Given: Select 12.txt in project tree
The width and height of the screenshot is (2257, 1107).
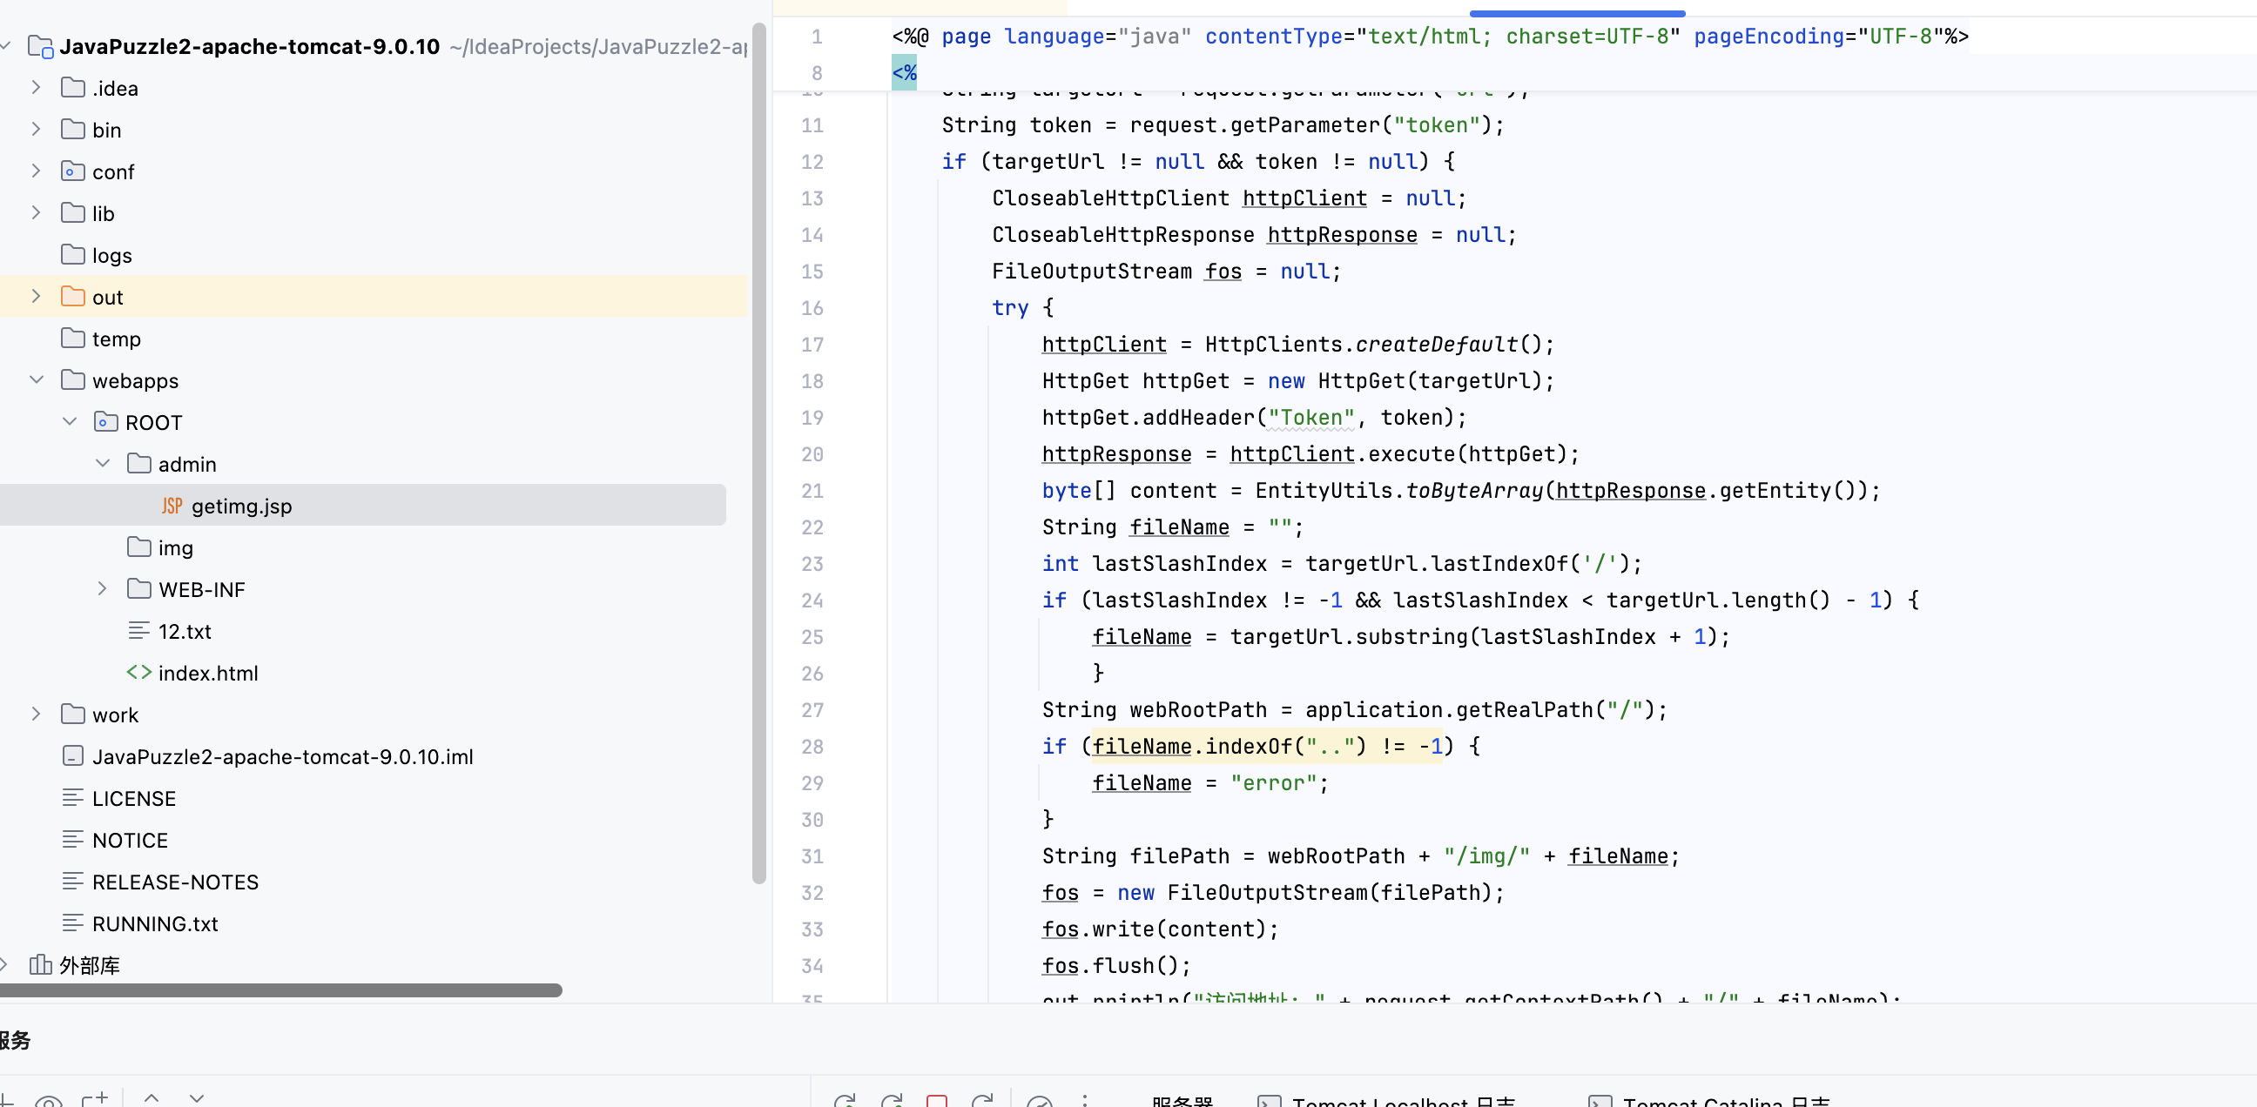Looking at the screenshot, I should coord(184,631).
